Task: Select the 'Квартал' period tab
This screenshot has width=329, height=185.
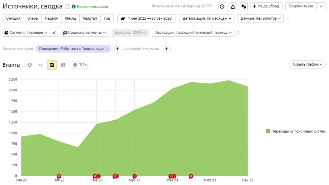Action: (90, 18)
